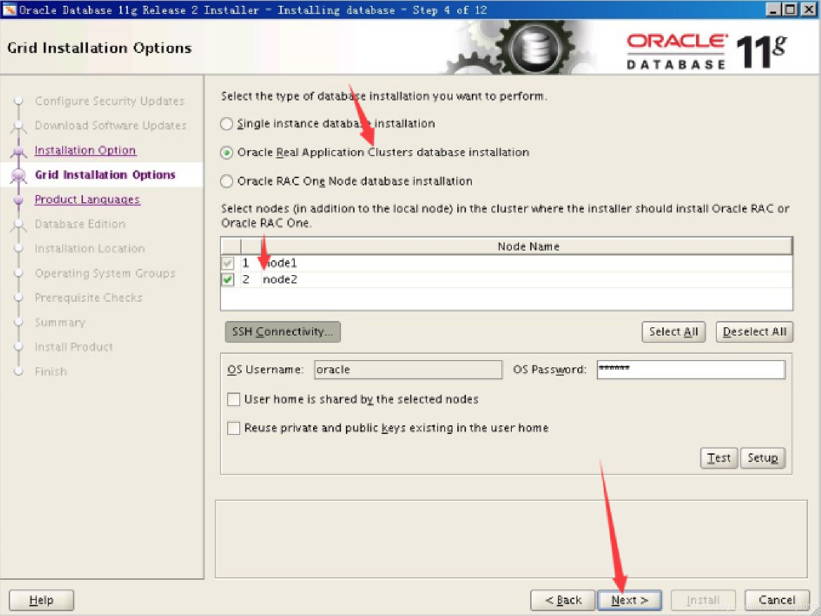
Task: Maximize the installer window
Action: click(x=791, y=10)
